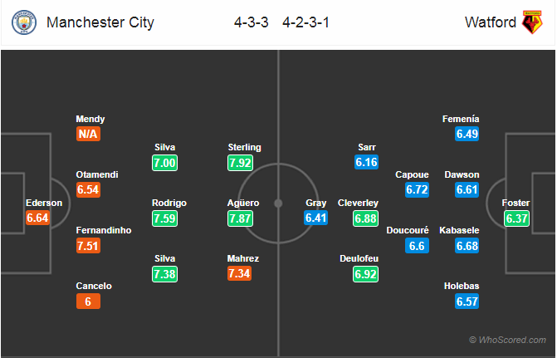Select Ederson's 6.64 rating badge

(37, 218)
